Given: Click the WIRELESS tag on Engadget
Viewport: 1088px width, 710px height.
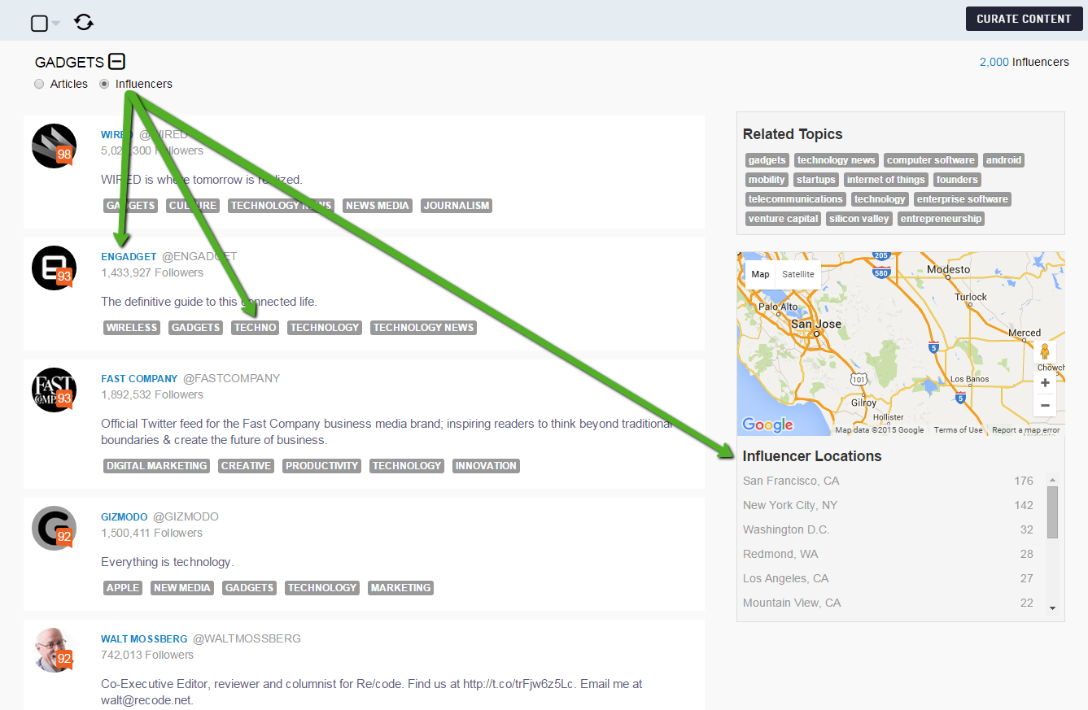Looking at the screenshot, I should click(132, 328).
